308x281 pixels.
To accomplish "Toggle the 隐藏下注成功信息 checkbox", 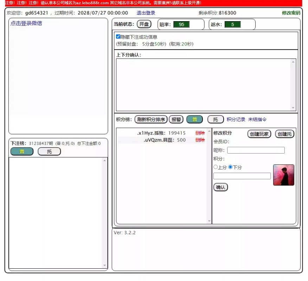I will click(x=118, y=37).
